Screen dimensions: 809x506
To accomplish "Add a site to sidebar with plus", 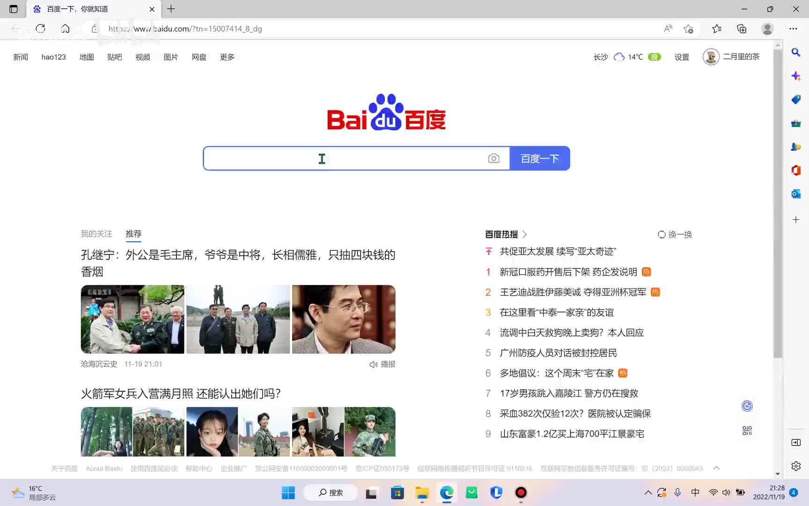I will point(796,220).
